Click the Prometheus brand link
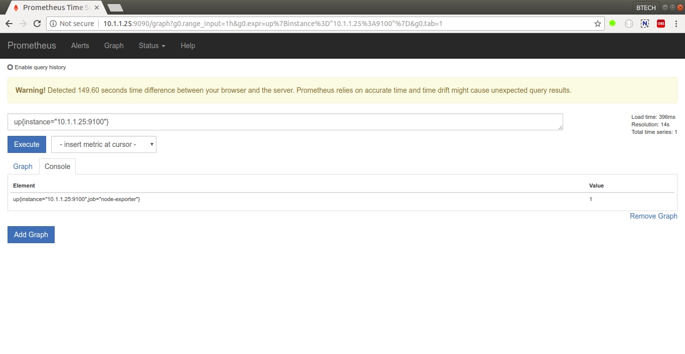Viewport: 685px width, 354px height. 32,46
